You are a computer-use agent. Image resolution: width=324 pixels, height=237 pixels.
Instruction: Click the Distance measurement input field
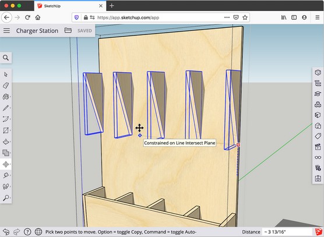click(x=288, y=232)
